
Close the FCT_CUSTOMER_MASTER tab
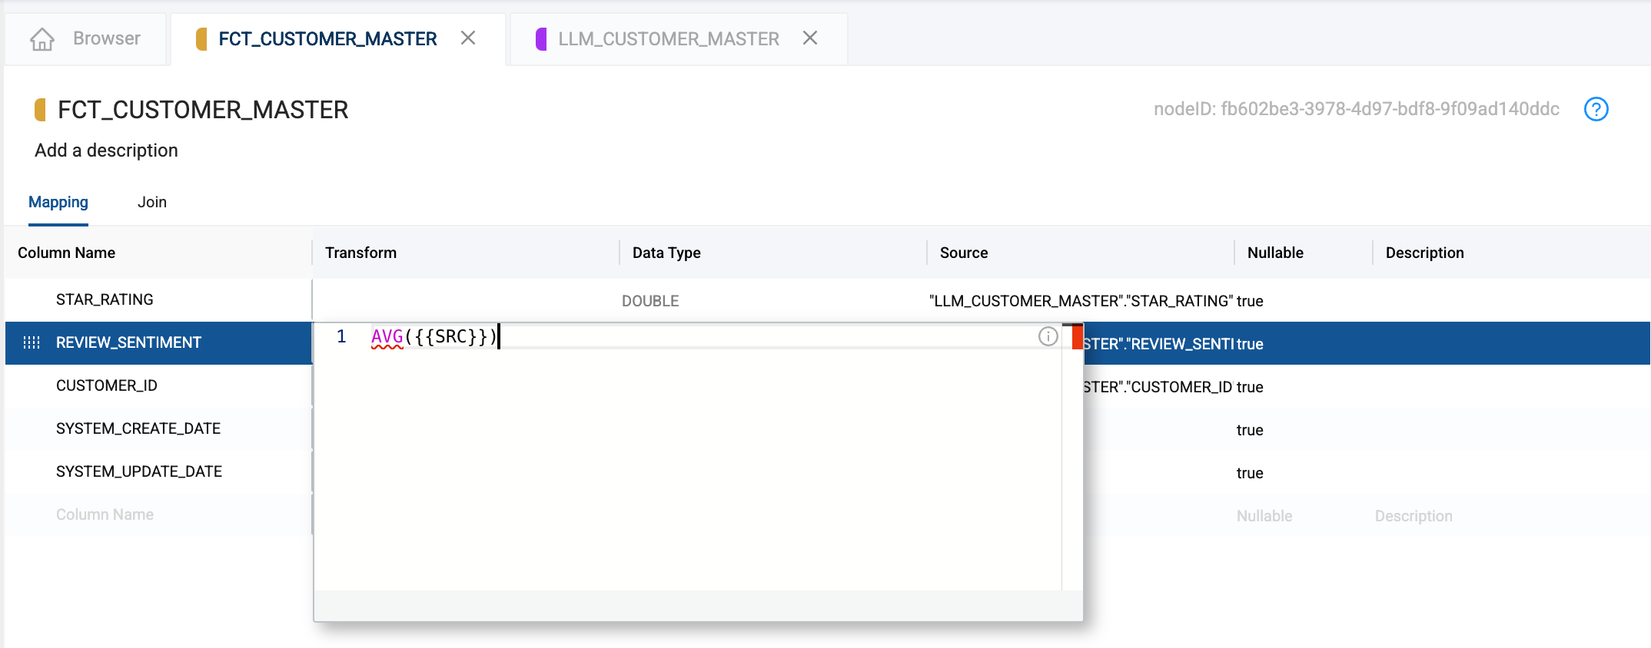pos(468,38)
